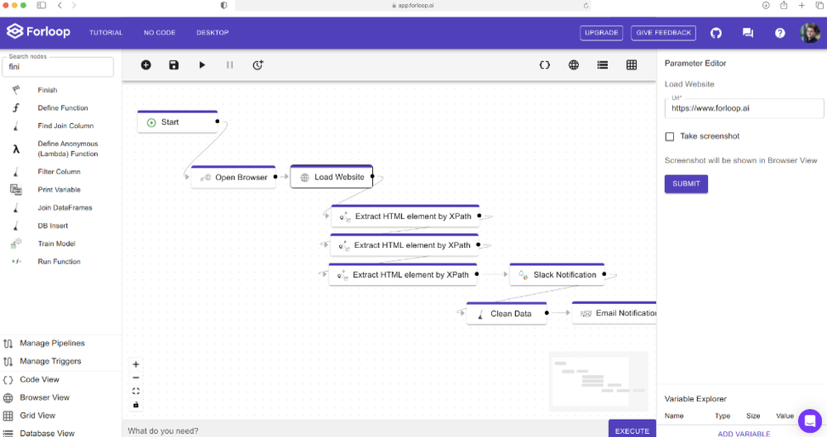Viewport: 827px width, 437px height.
Task: Click the ADD VARIABLE link
Action: (x=743, y=434)
